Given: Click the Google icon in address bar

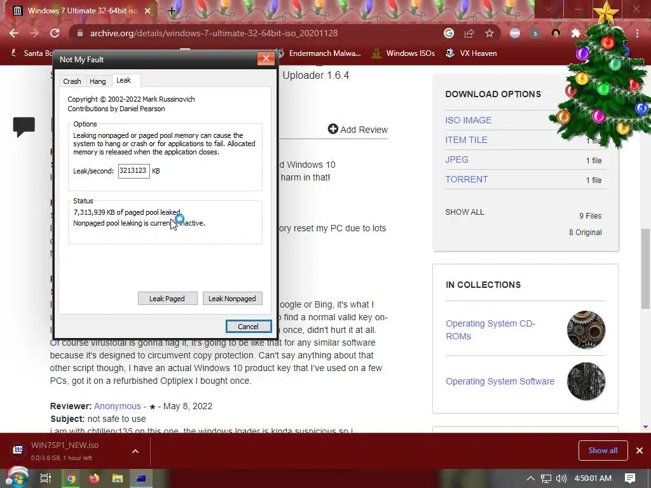Looking at the screenshot, I should [448, 33].
